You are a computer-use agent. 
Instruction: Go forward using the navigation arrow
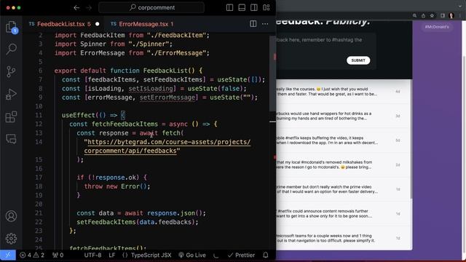pos(89,8)
